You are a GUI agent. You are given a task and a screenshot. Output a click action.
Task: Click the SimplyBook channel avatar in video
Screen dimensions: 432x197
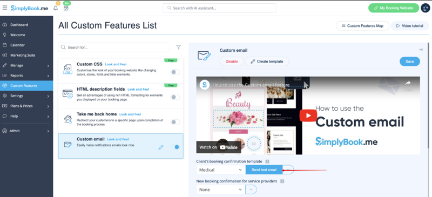[205, 85]
